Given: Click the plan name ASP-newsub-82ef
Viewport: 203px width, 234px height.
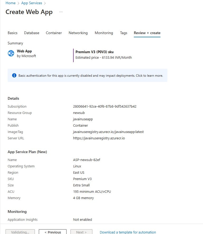Looking at the screenshot, I should (87, 160).
